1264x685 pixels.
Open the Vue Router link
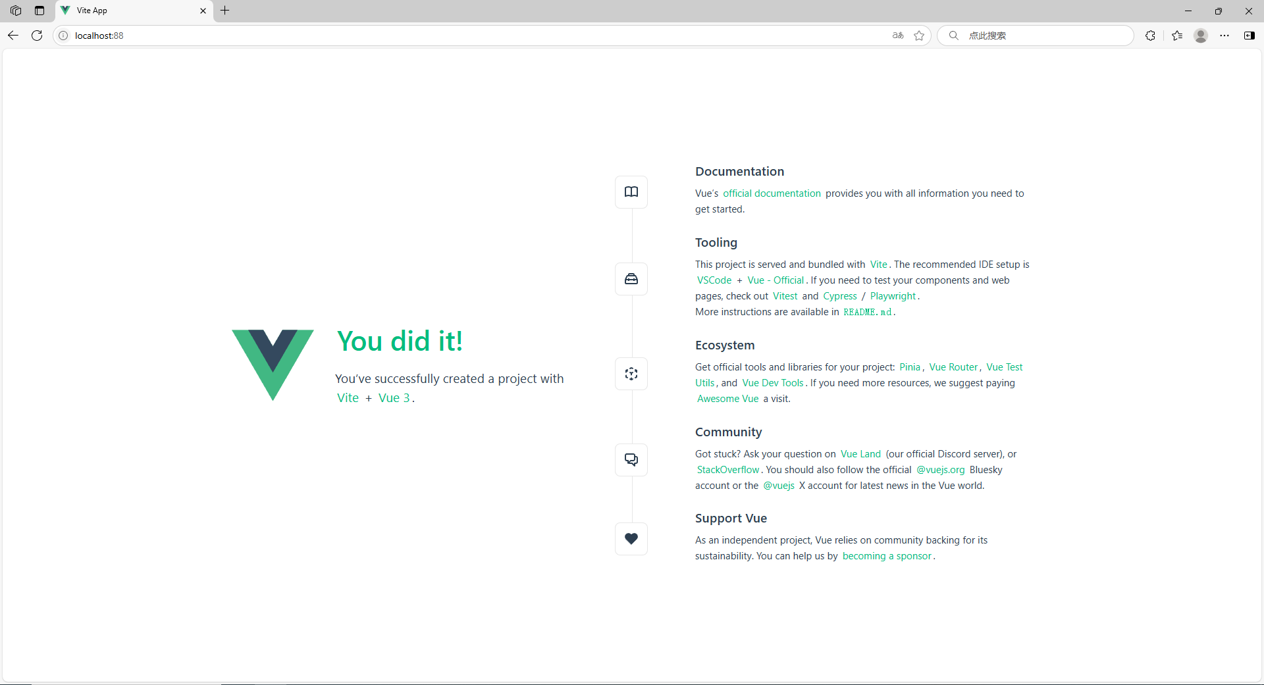(x=953, y=367)
